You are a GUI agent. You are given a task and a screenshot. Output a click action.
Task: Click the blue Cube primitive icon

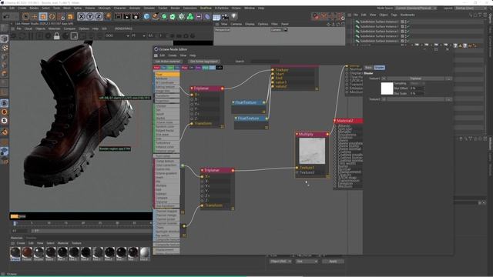coord(147,16)
